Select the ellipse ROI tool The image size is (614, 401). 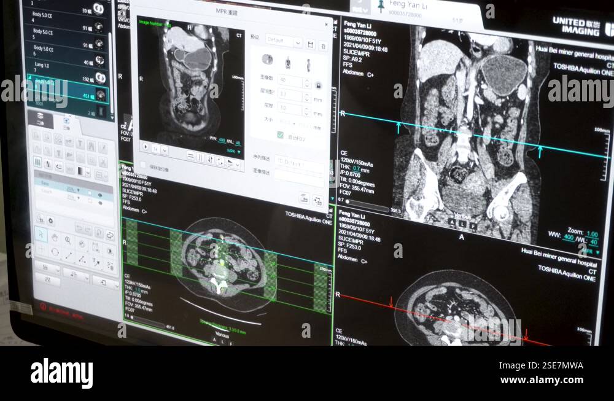(x=55, y=252)
